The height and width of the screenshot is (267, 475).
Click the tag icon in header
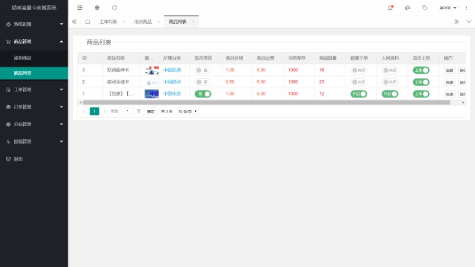pos(425,8)
